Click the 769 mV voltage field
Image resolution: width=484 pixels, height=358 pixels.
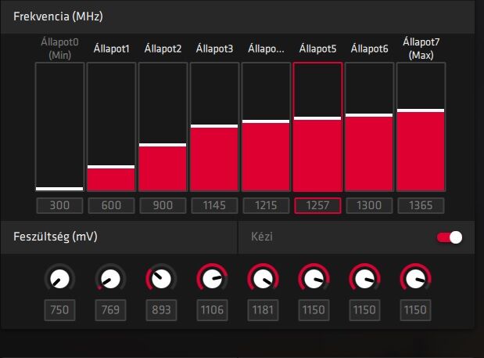click(110, 309)
